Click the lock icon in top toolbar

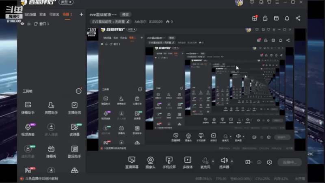[265, 18]
